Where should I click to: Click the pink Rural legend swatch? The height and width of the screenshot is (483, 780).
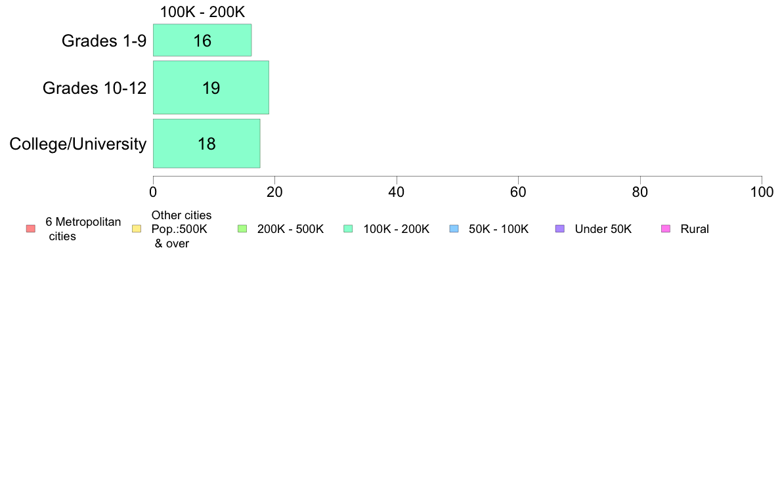click(x=666, y=229)
